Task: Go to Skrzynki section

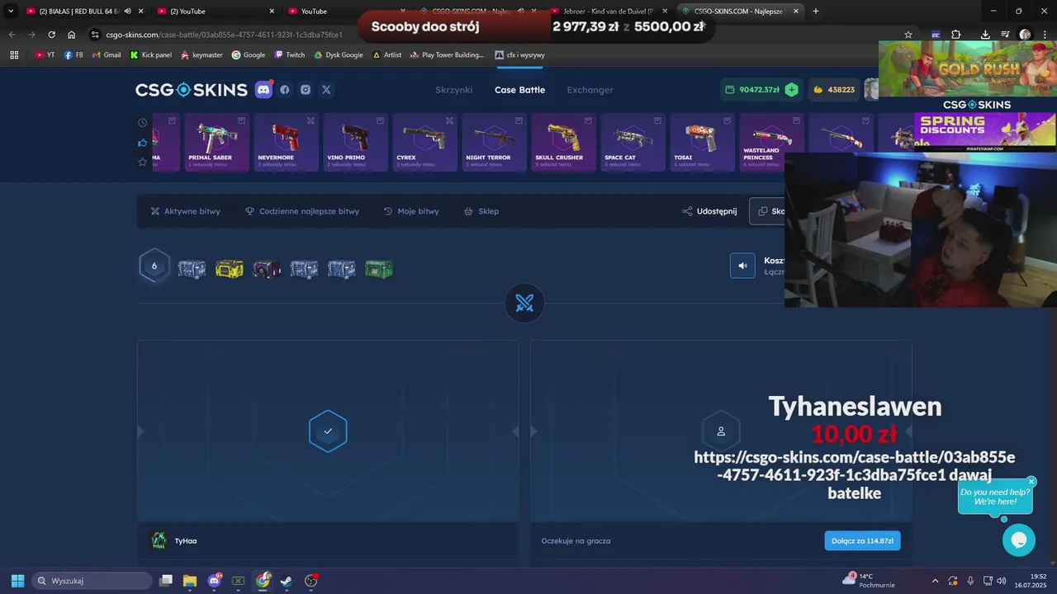Action: [x=453, y=90]
